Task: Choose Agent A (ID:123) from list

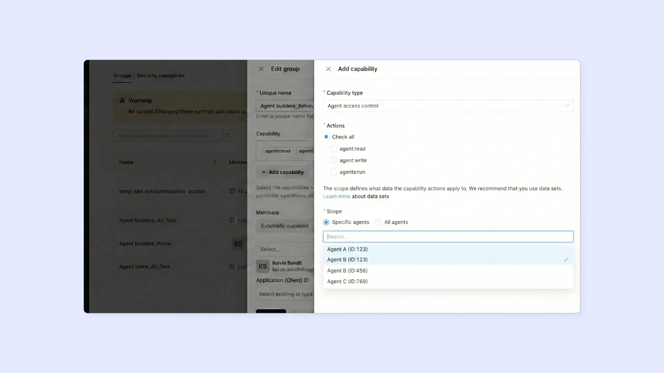Action: (448, 249)
